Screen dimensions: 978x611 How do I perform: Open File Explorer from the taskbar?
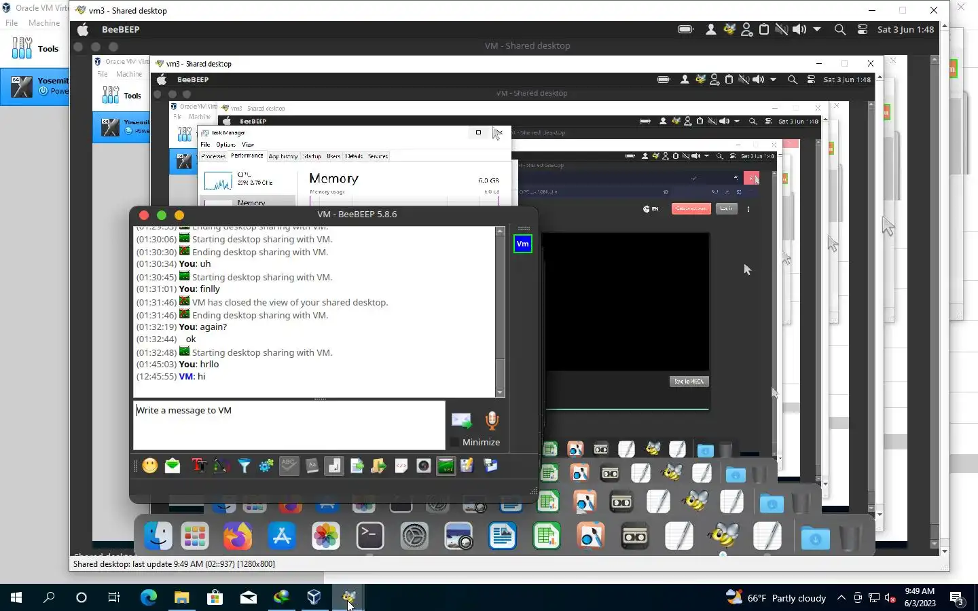(181, 597)
